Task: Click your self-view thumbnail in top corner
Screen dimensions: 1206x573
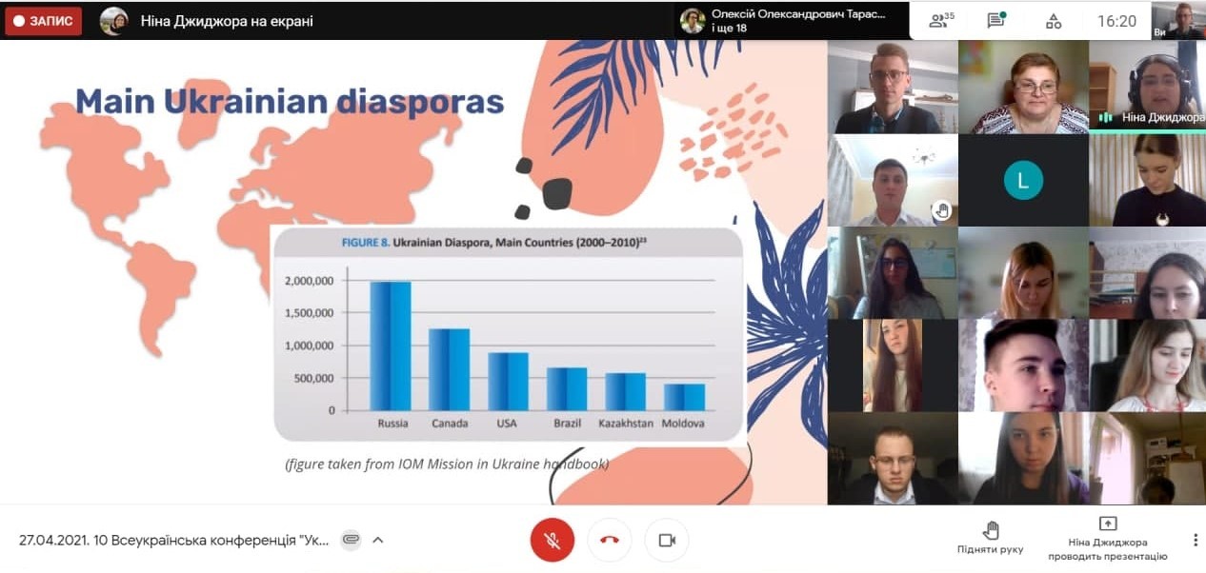Action: click(1178, 20)
